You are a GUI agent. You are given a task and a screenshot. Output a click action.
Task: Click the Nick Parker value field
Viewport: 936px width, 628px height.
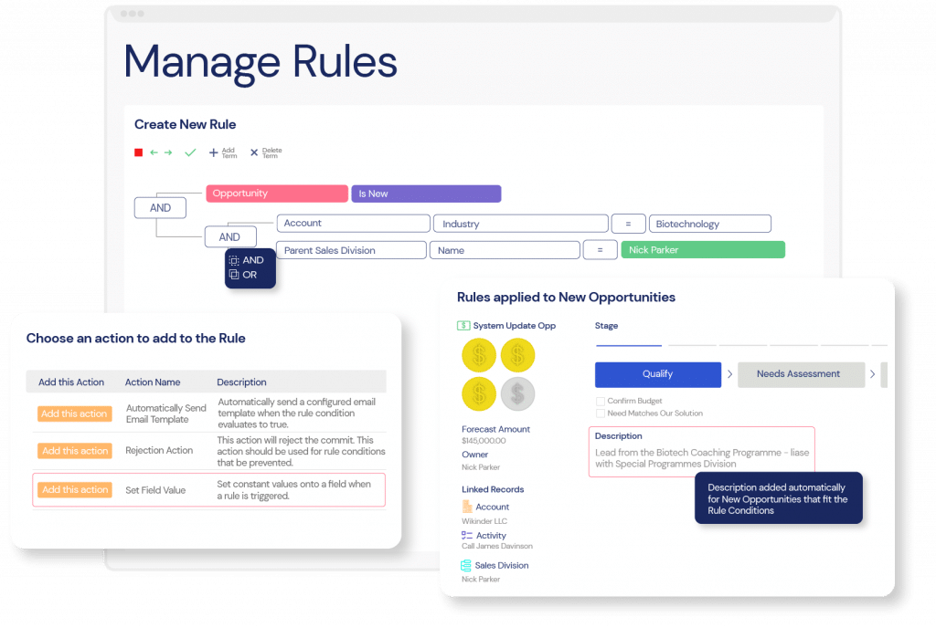[703, 250]
